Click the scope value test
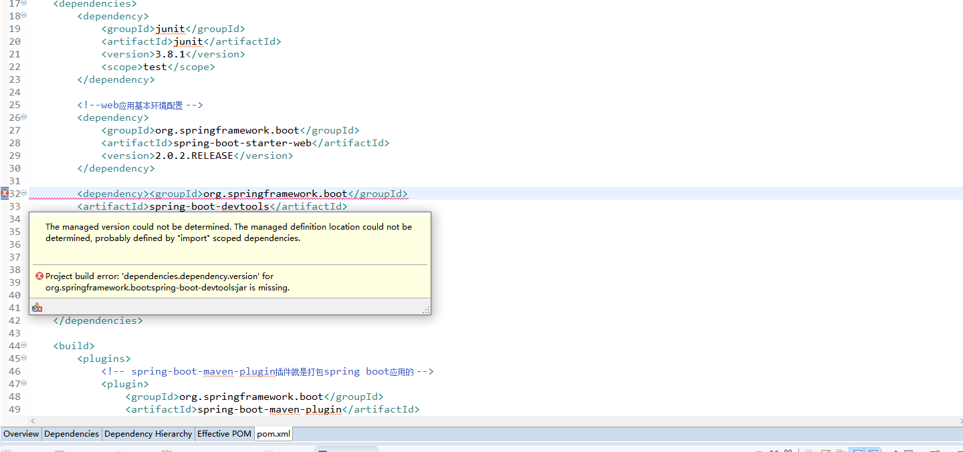Viewport: 963px width, 452px height. pos(155,67)
